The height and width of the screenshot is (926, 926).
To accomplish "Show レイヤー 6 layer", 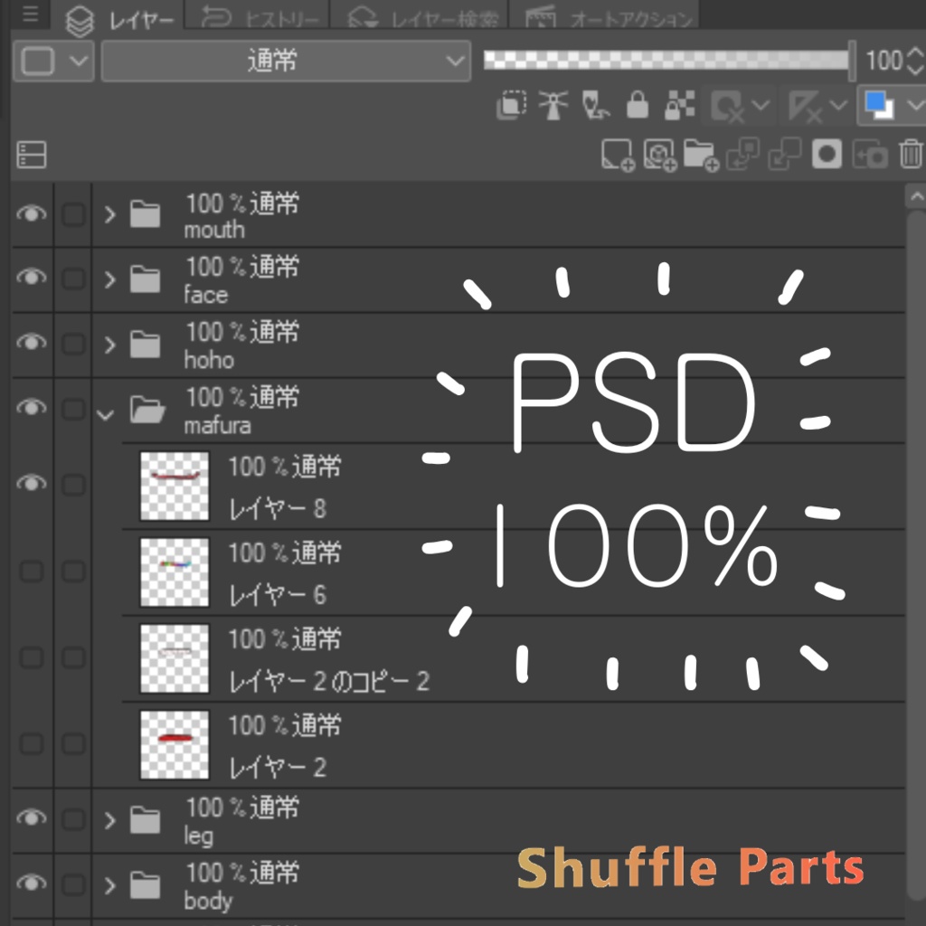I will coord(31,572).
